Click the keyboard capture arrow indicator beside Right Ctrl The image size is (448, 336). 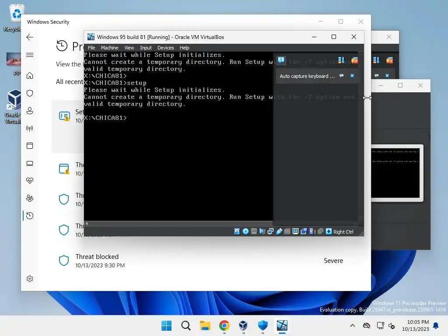pos(329,231)
